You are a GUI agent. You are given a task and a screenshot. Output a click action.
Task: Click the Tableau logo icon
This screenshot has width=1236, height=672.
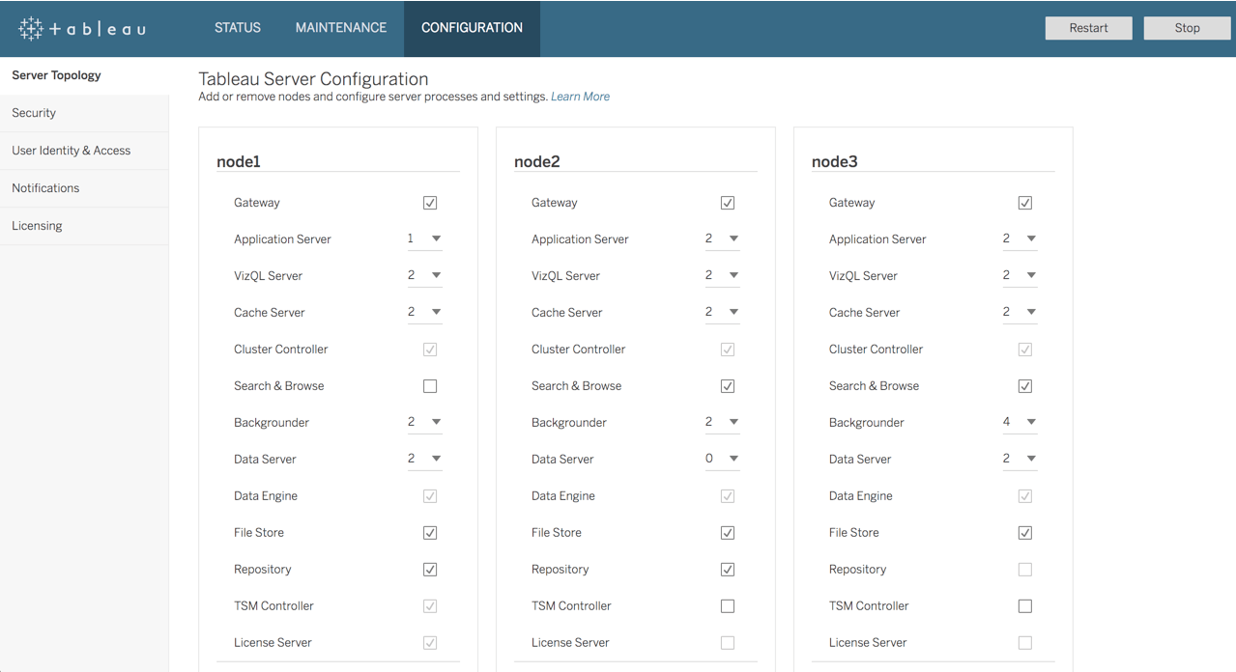coord(31,28)
